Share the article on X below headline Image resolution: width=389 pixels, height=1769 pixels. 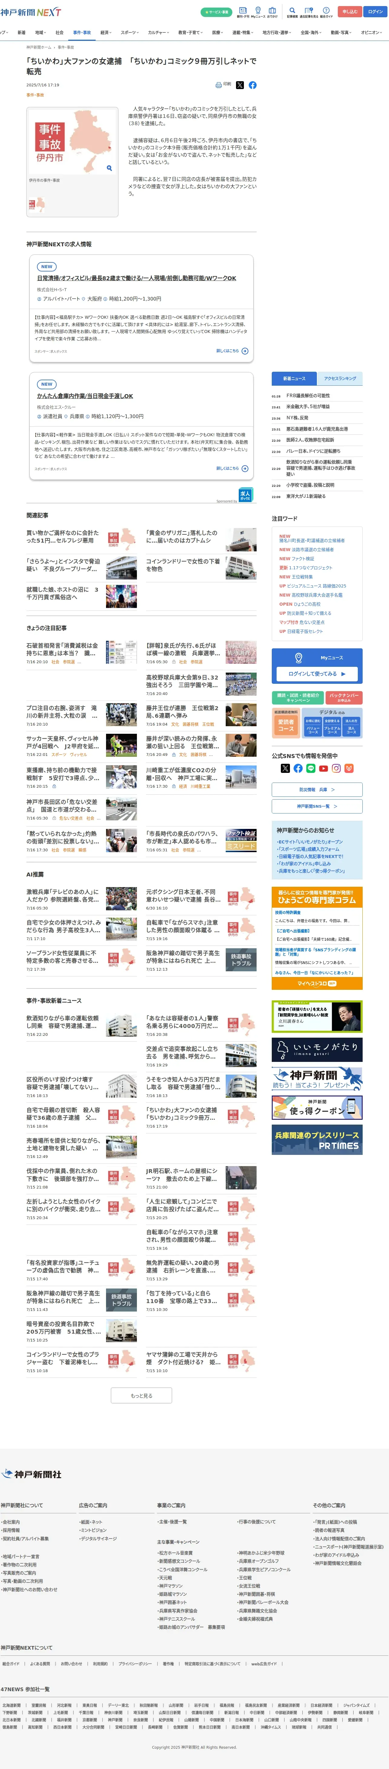tap(240, 85)
